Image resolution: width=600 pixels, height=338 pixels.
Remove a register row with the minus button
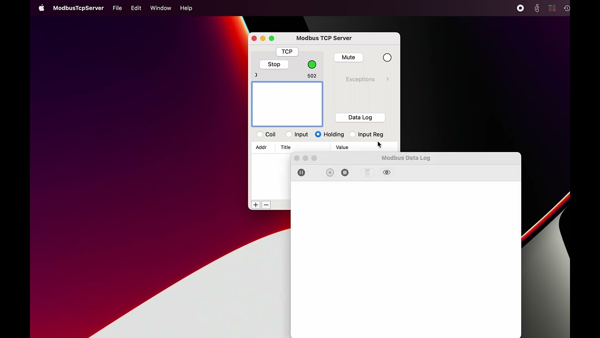[x=266, y=205]
